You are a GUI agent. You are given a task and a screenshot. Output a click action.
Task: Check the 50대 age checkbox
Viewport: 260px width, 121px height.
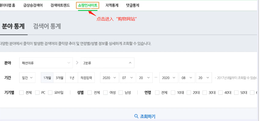[x=237, y=93]
